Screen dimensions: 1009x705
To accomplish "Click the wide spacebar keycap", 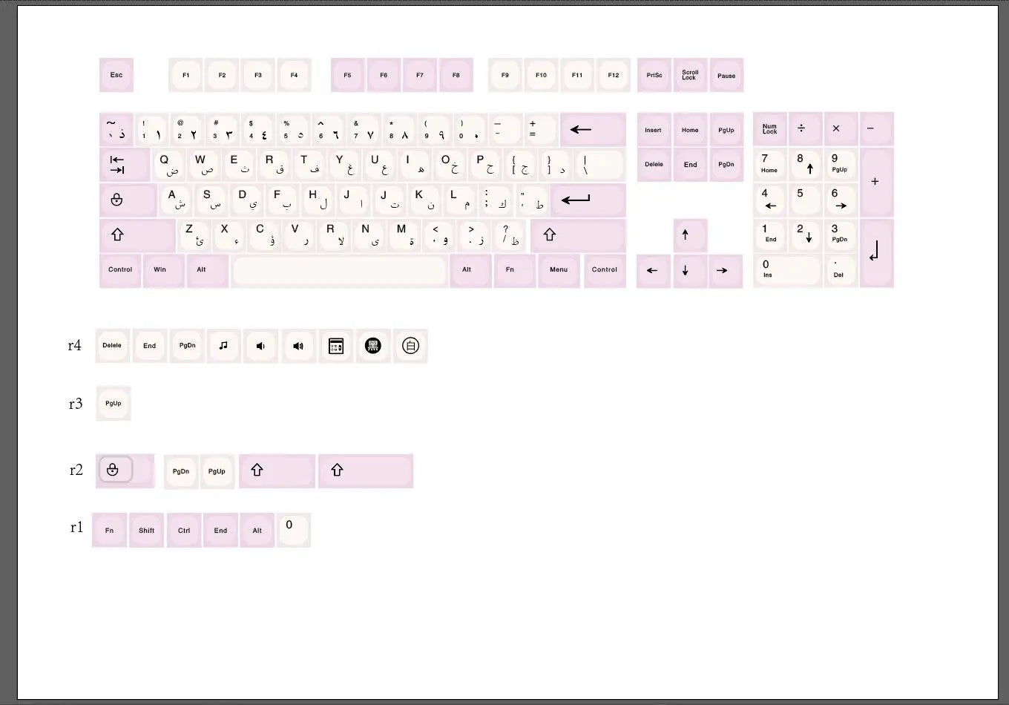I will click(x=339, y=270).
